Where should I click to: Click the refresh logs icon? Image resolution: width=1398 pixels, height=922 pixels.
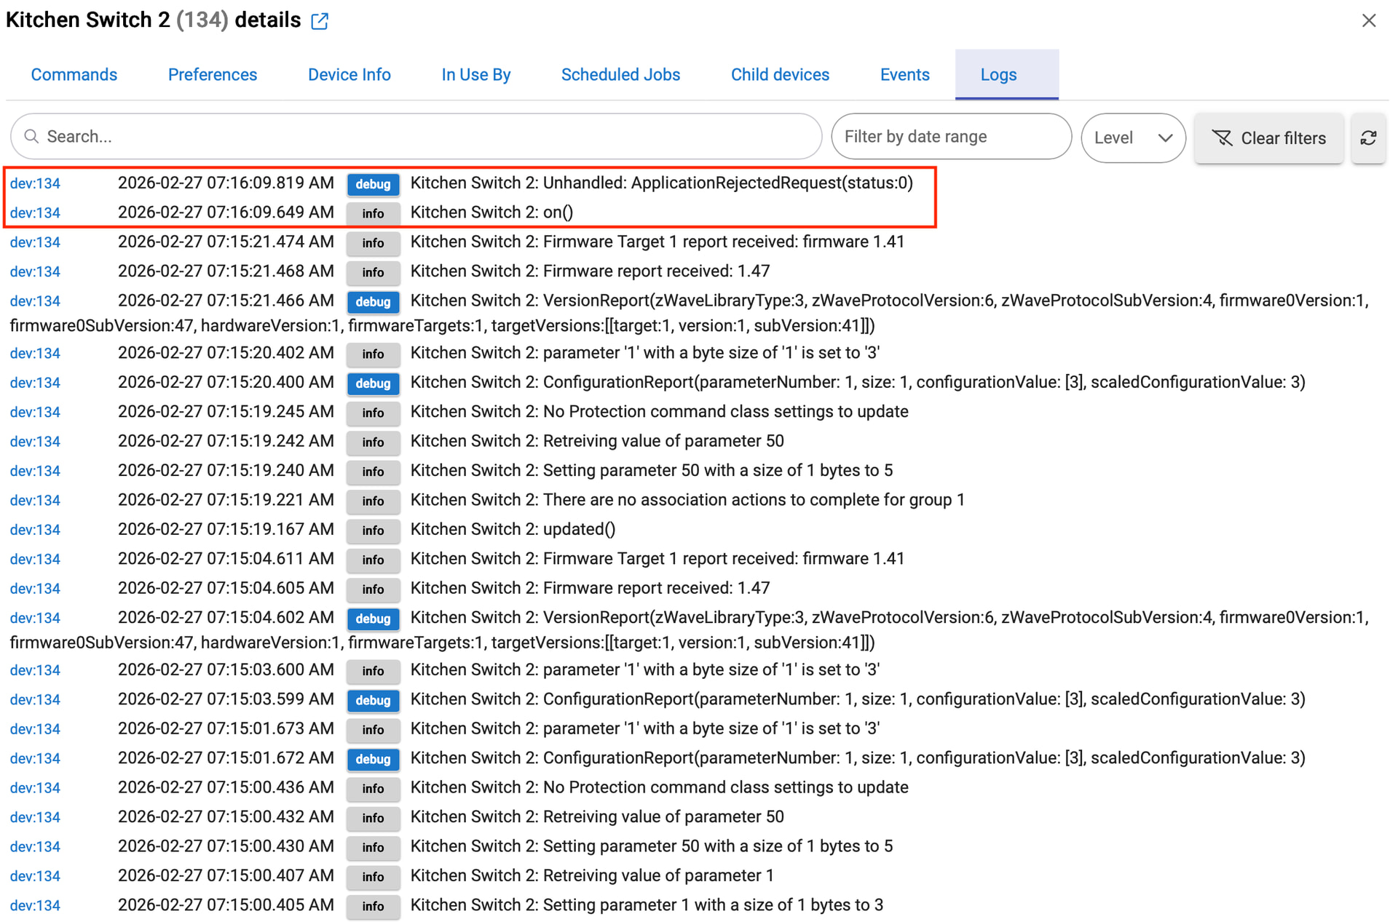coord(1368,138)
